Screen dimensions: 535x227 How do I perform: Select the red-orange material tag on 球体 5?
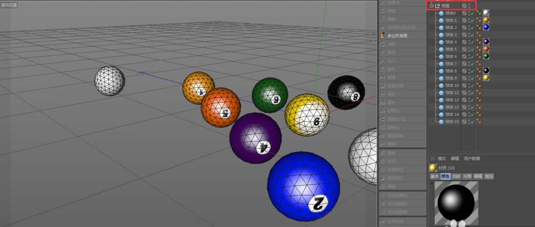486,49
